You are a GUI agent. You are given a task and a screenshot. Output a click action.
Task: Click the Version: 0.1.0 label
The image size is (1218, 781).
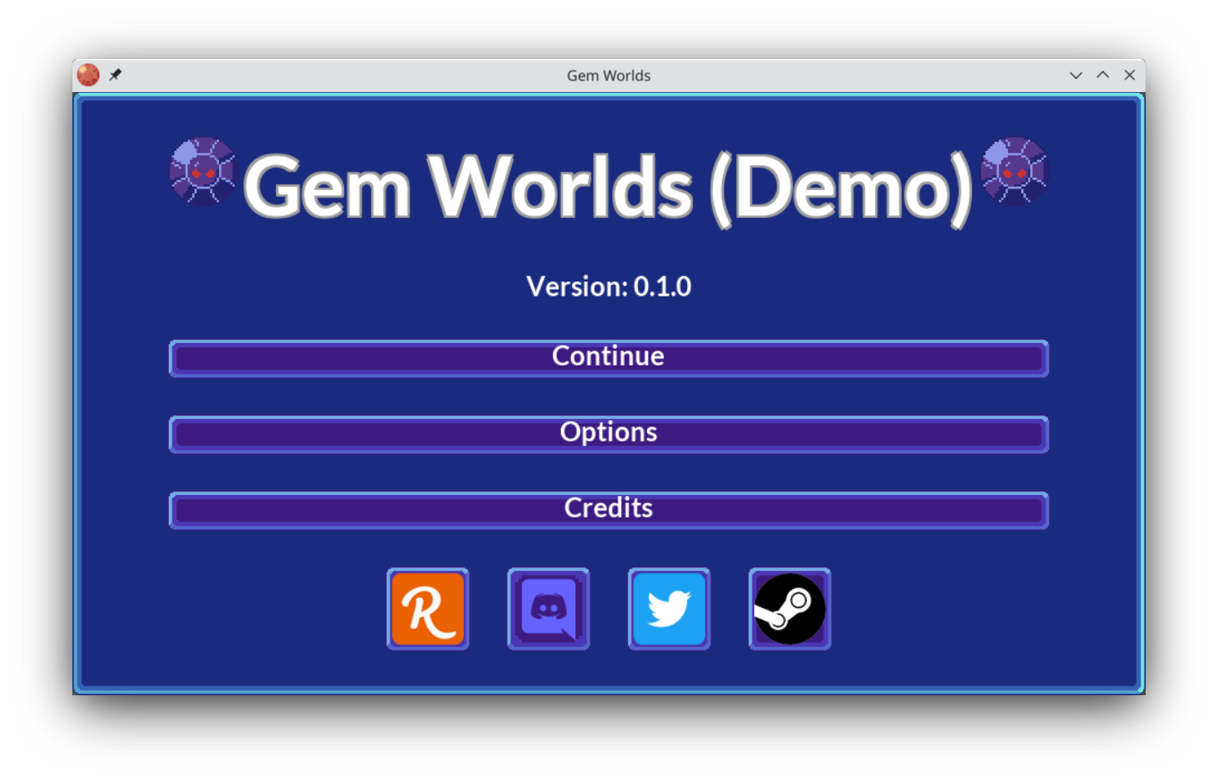point(609,287)
